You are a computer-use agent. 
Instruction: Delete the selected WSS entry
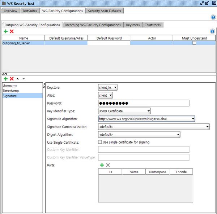(12, 79)
